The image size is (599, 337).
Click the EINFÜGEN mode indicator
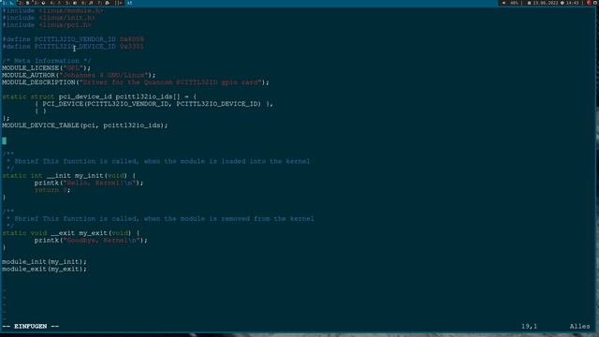click(x=31, y=327)
